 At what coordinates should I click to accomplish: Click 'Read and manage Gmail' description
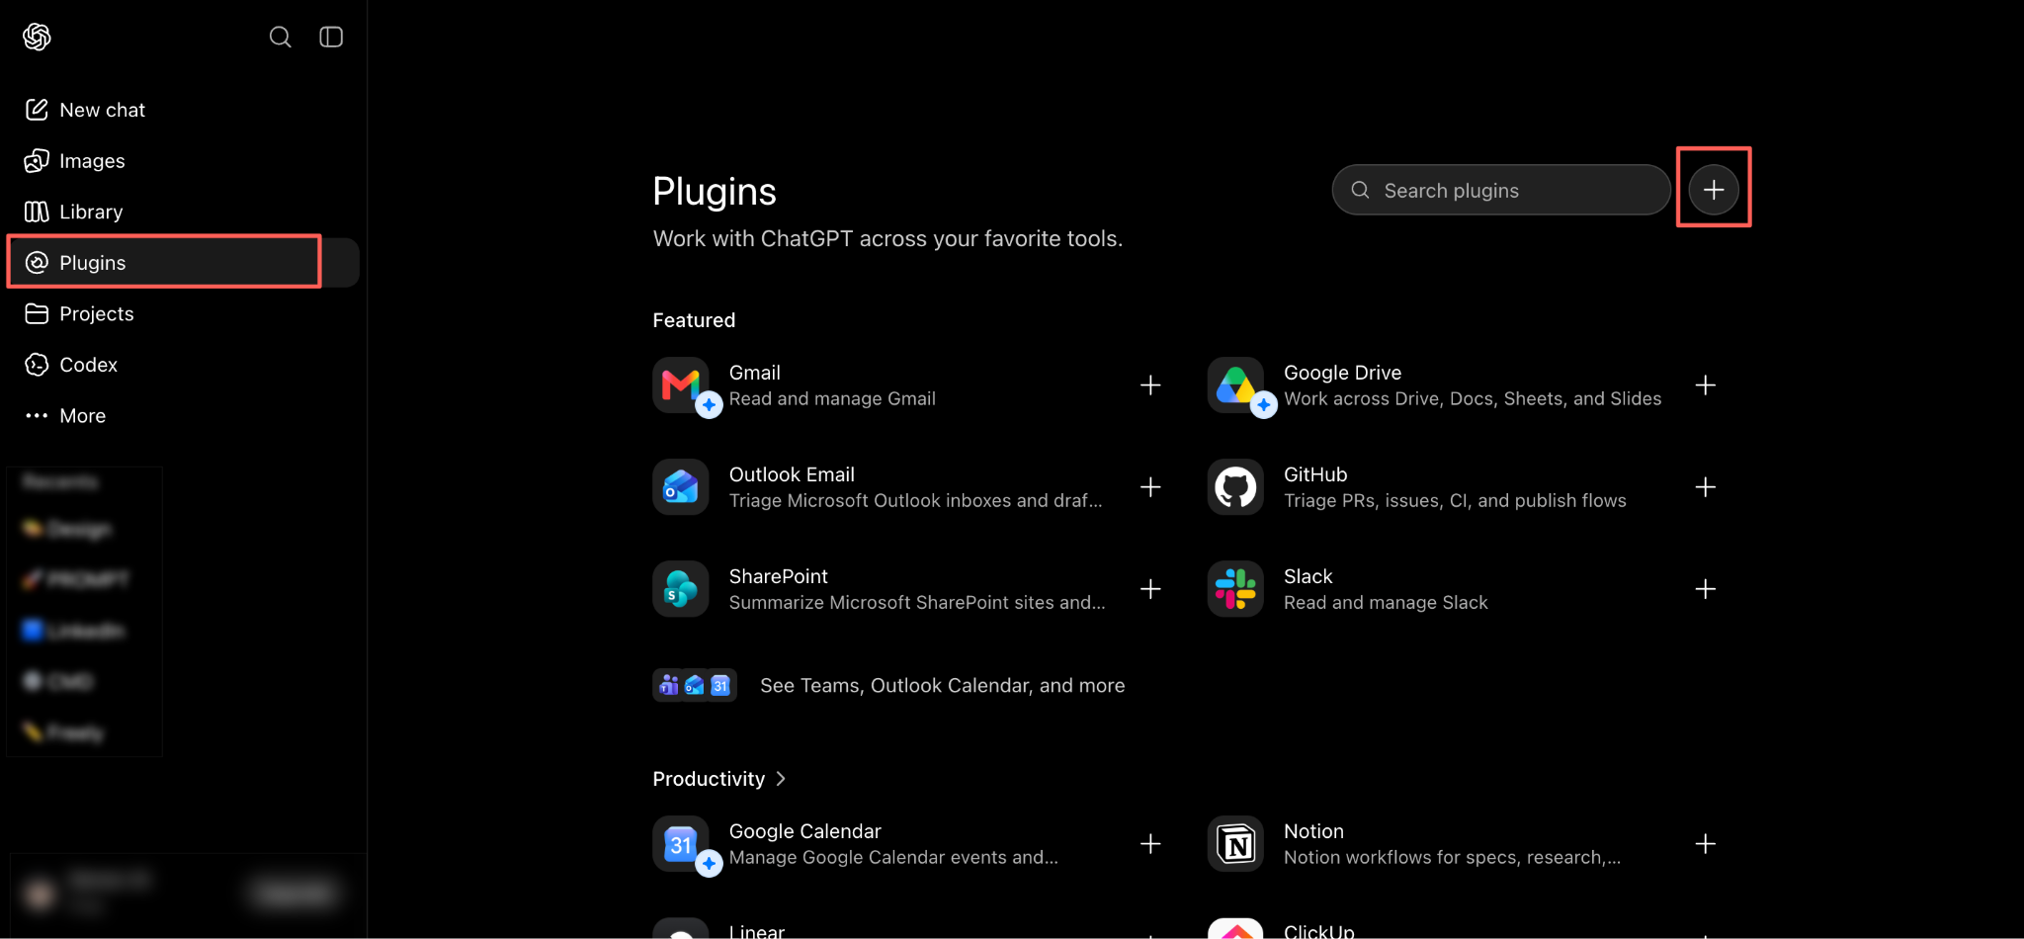(x=832, y=398)
